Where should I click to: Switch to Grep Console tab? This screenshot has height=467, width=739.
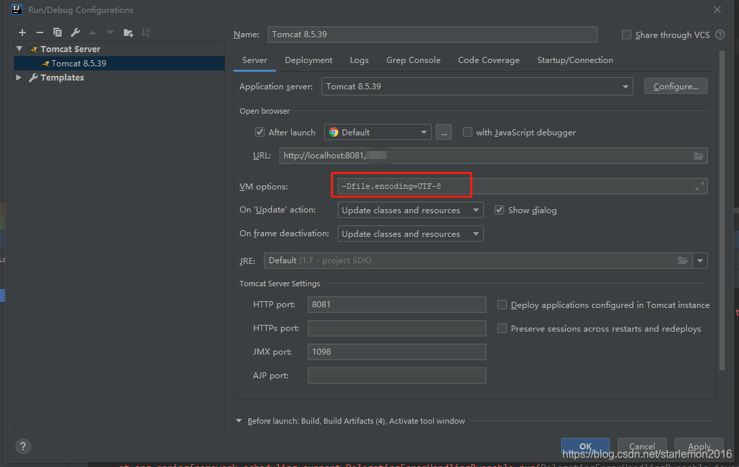point(413,60)
